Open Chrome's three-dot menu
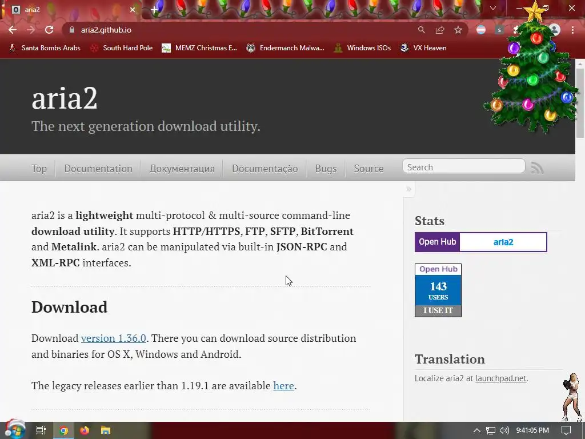Image resolution: width=585 pixels, height=439 pixels. point(572,30)
